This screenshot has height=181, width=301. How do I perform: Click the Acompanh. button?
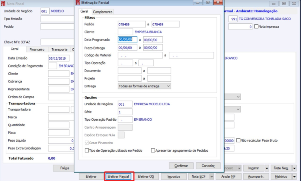click(x=256, y=177)
